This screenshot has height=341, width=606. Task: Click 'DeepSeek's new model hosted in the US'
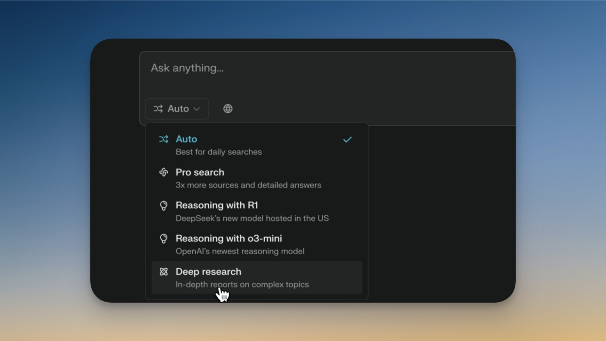point(252,218)
